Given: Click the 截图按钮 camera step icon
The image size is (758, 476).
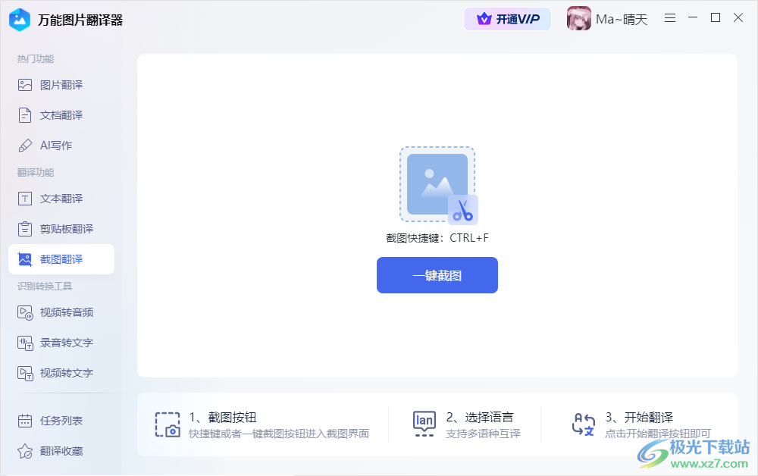Looking at the screenshot, I should pyautogui.click(x=168, y=424).
